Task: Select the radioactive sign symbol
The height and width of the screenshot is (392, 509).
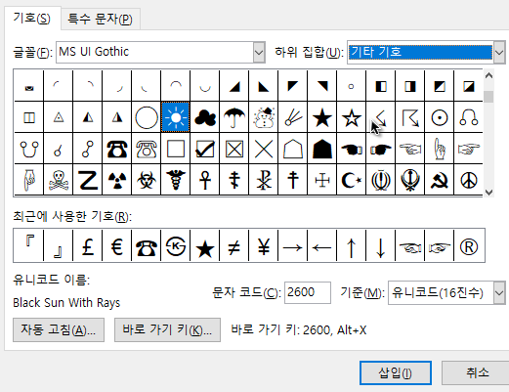Action: 117,180
